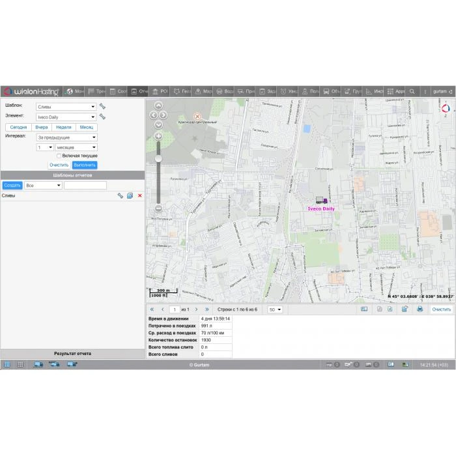Open the Шаблон dropdown showing Сливы
Viewport: 456px width, 456px height.
point(65,107)
